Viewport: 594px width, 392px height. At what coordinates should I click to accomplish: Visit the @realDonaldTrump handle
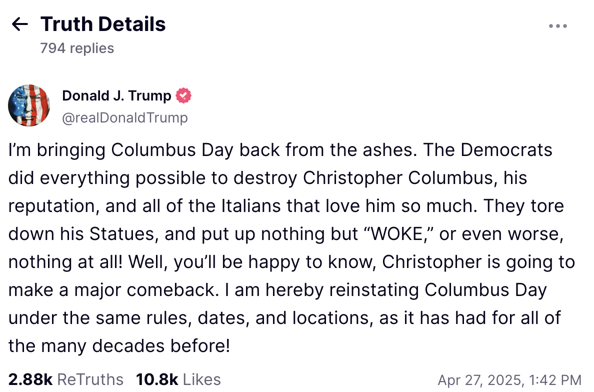124,118
